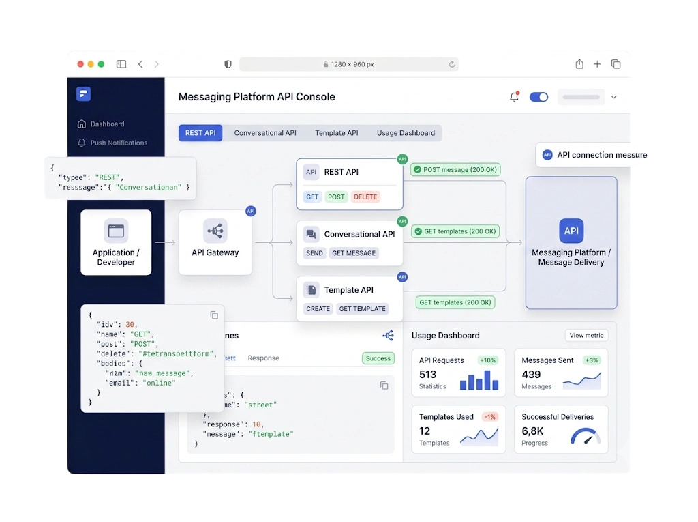This screenshot has width=698, height=522.
Task: Click the GET TEMPLATE button
Action: pos(363,309)
